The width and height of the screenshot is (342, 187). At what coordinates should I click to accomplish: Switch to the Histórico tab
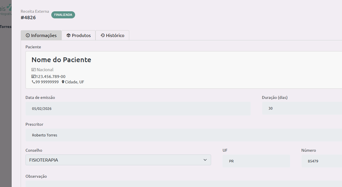112,35
